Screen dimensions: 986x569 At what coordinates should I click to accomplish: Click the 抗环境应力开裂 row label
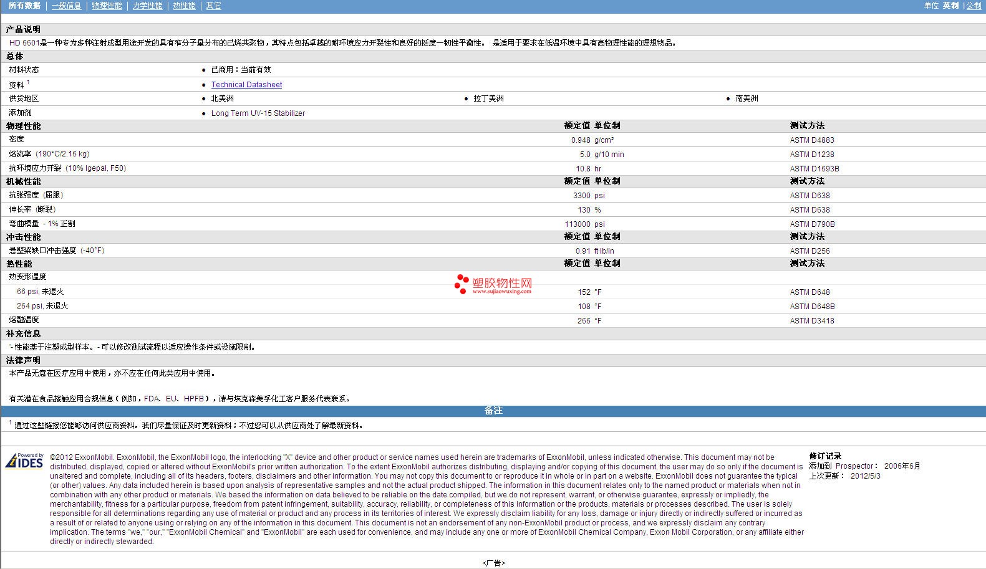[67, 168]
